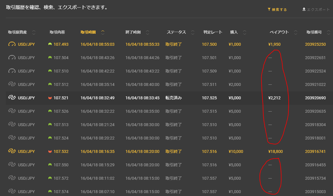Toggle sort arrows next to ステータス
The height and width of the screenshot is (196, 333).
click(x=193, y=32)
